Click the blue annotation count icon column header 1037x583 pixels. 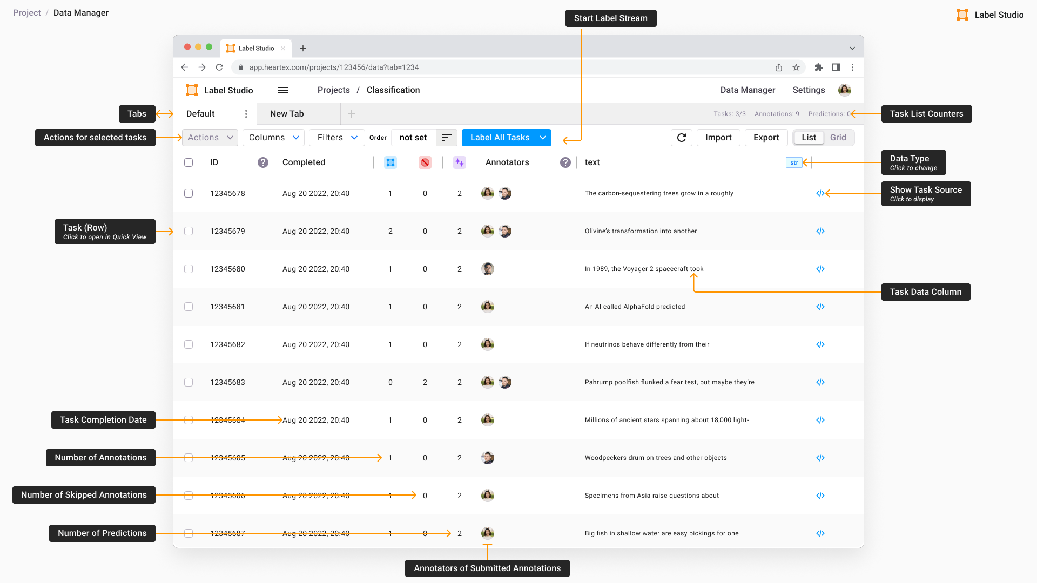(390, 161)
